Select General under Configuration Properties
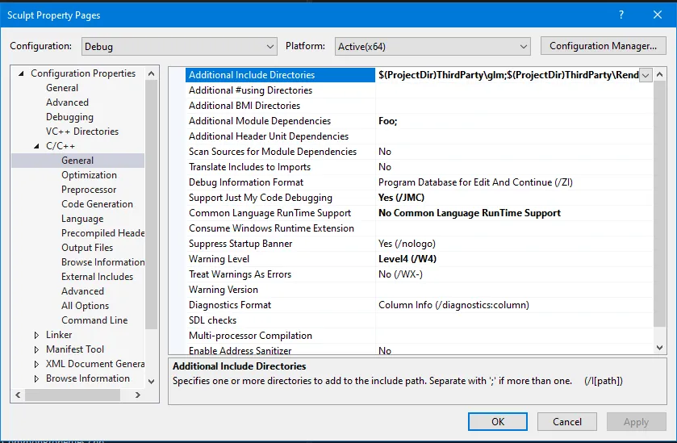 click(x=62, y=88)
